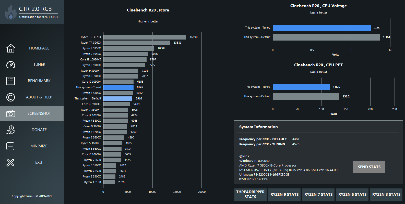Click the CTR 2.0 RC3 title

point(35,9)
